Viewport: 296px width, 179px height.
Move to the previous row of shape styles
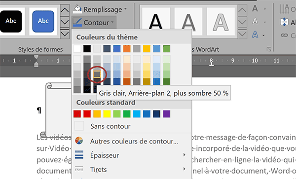click(x=65, y=10)
